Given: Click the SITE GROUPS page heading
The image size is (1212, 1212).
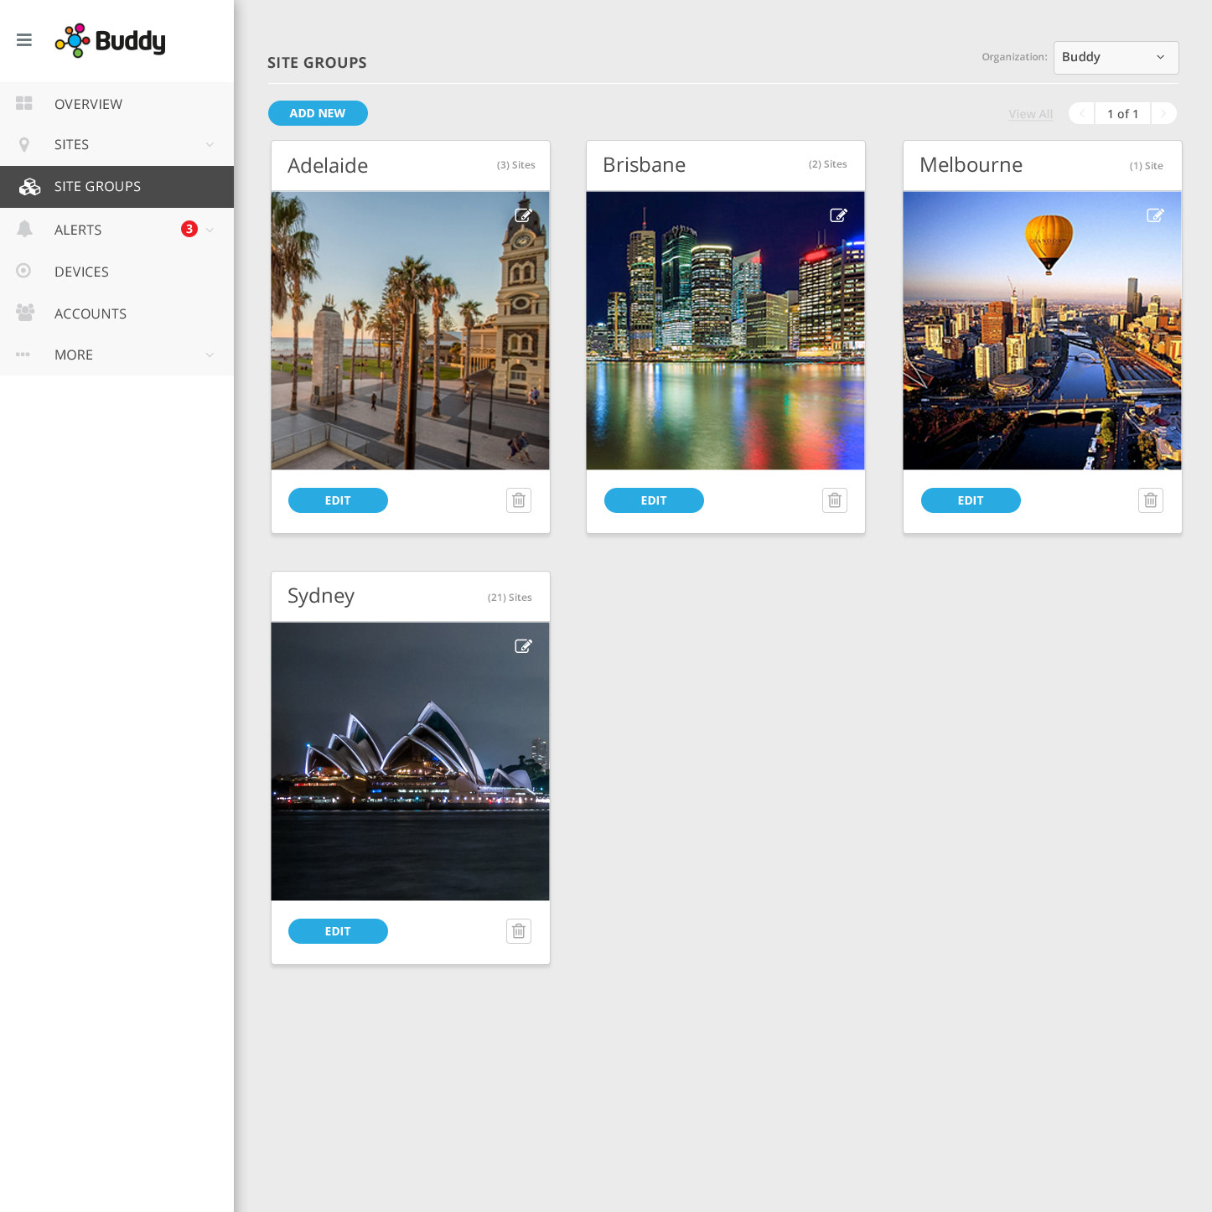Looking at the screenshot, I should tap(317, 63).
